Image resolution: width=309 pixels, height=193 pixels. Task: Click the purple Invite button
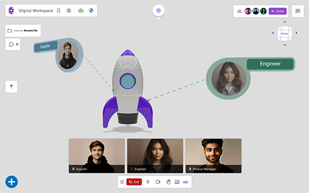pos(278,11)
